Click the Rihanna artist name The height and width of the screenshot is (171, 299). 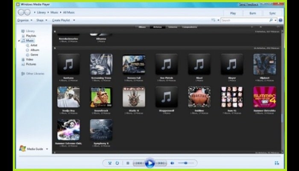pyautogui.click(x=101, y=39)
